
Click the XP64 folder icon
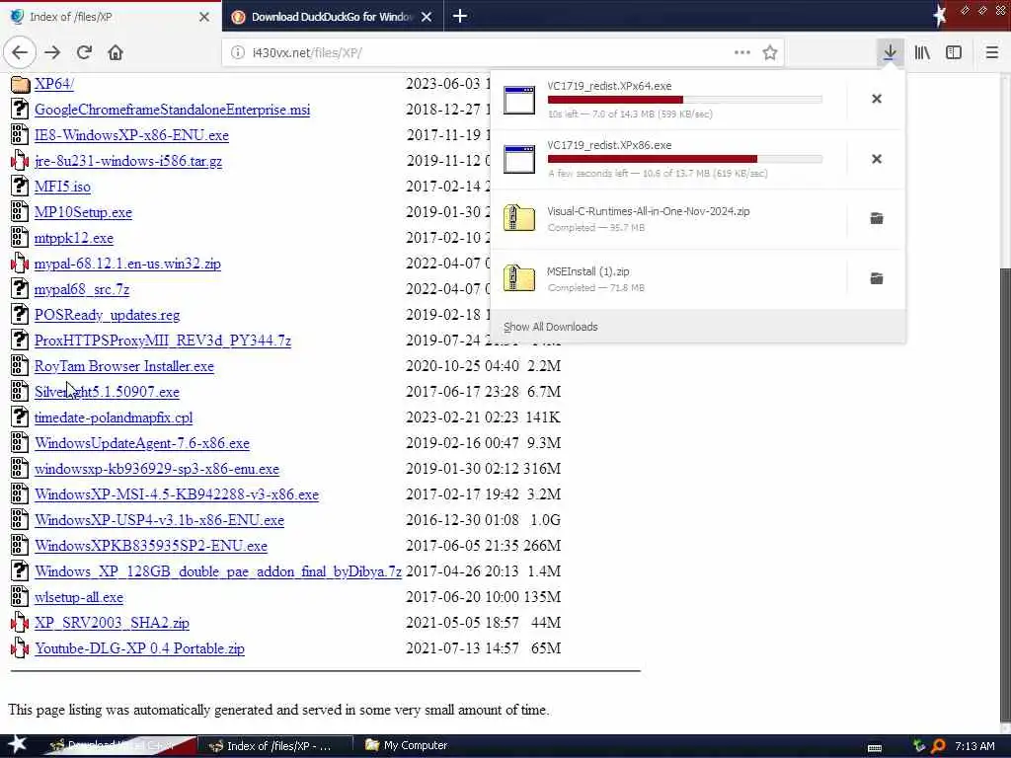20,84
